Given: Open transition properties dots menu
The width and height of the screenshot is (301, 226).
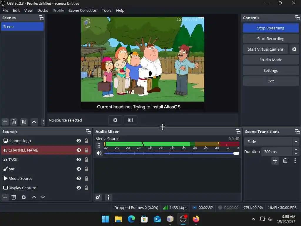Looking at the screenshot, I should pos(295,161).
